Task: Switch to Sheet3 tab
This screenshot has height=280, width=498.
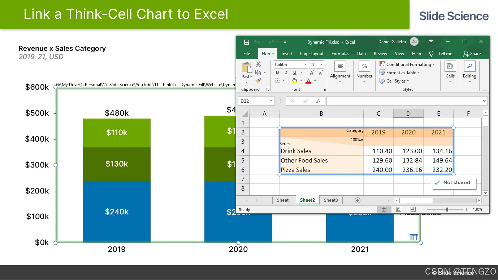Action: point(331,200)
